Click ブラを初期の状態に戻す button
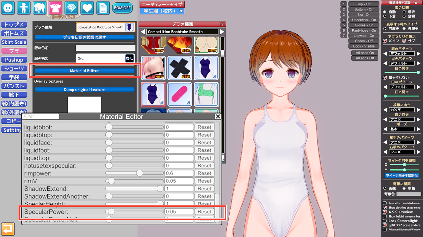Viewport: 423px width, 237px height. click(84, 37)
